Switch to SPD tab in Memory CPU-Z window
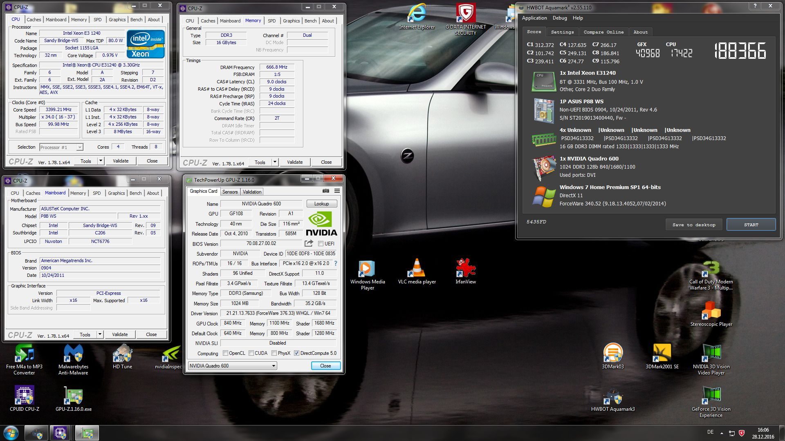The height and width of the screenshot is (441, 785). click(x=271, y=21)
